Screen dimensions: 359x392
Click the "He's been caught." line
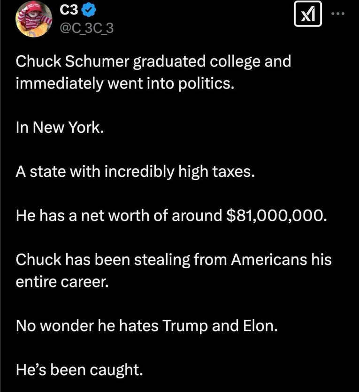pos(79,370)
